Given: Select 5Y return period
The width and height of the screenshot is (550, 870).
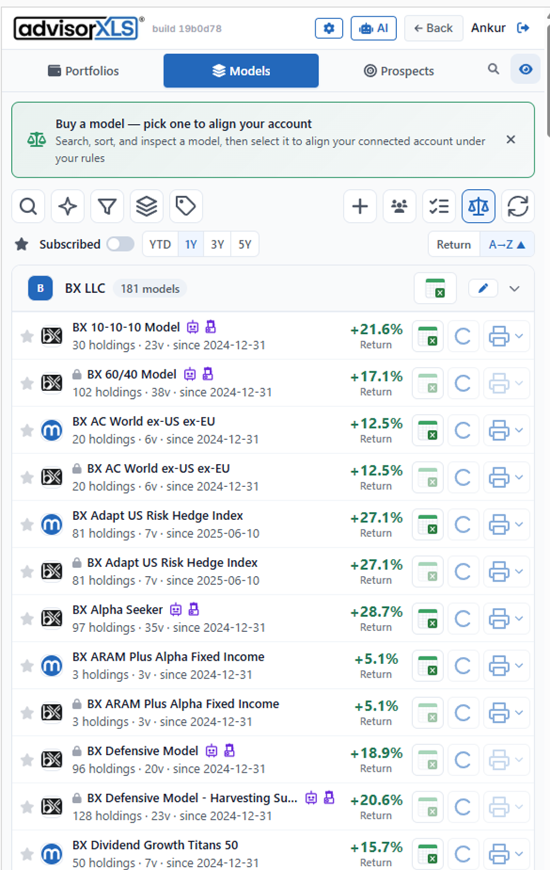Looking at the screenshot, I should (244, 244).
